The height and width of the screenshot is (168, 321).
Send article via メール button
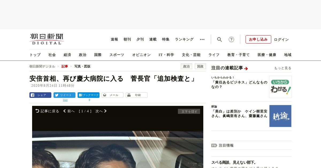point(113,95)
